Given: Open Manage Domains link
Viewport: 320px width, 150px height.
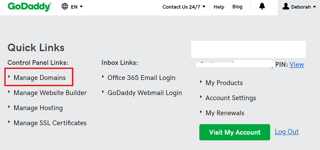Looking at the screenshot, I should (40, 78).
